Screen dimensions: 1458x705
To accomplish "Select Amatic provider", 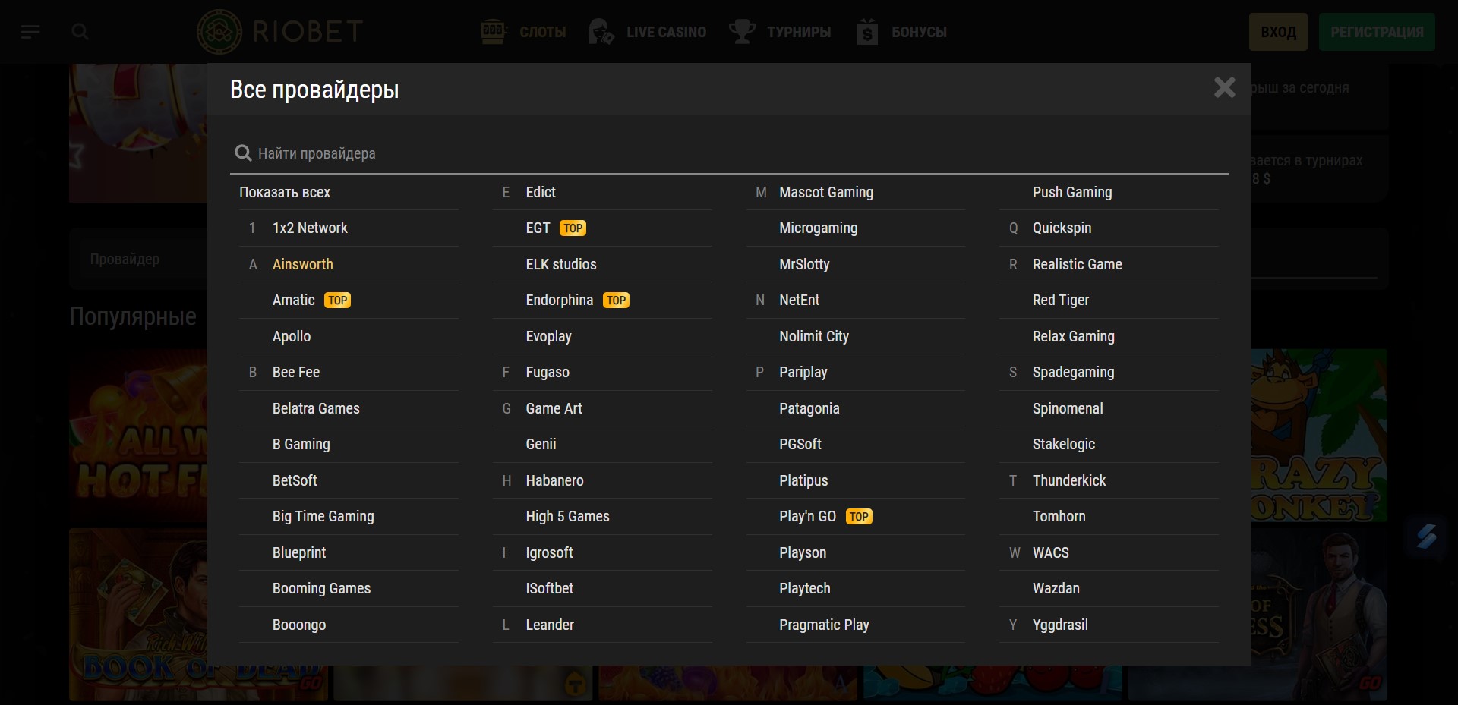I will coord(294,300).
